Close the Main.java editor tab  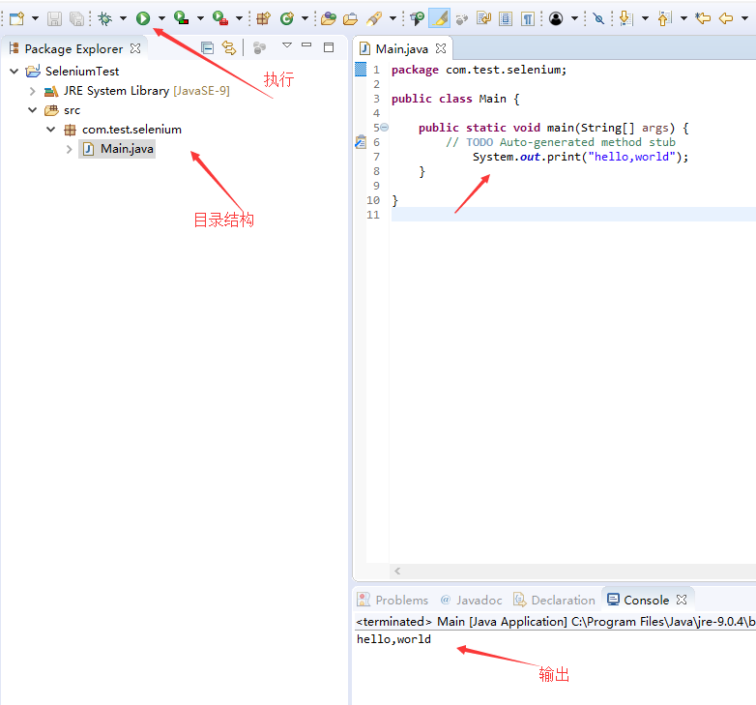click(441, 48)
